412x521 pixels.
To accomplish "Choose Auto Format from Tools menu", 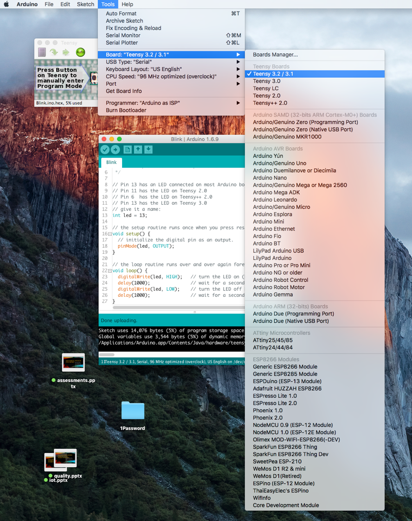I will (x=171, y=13).
